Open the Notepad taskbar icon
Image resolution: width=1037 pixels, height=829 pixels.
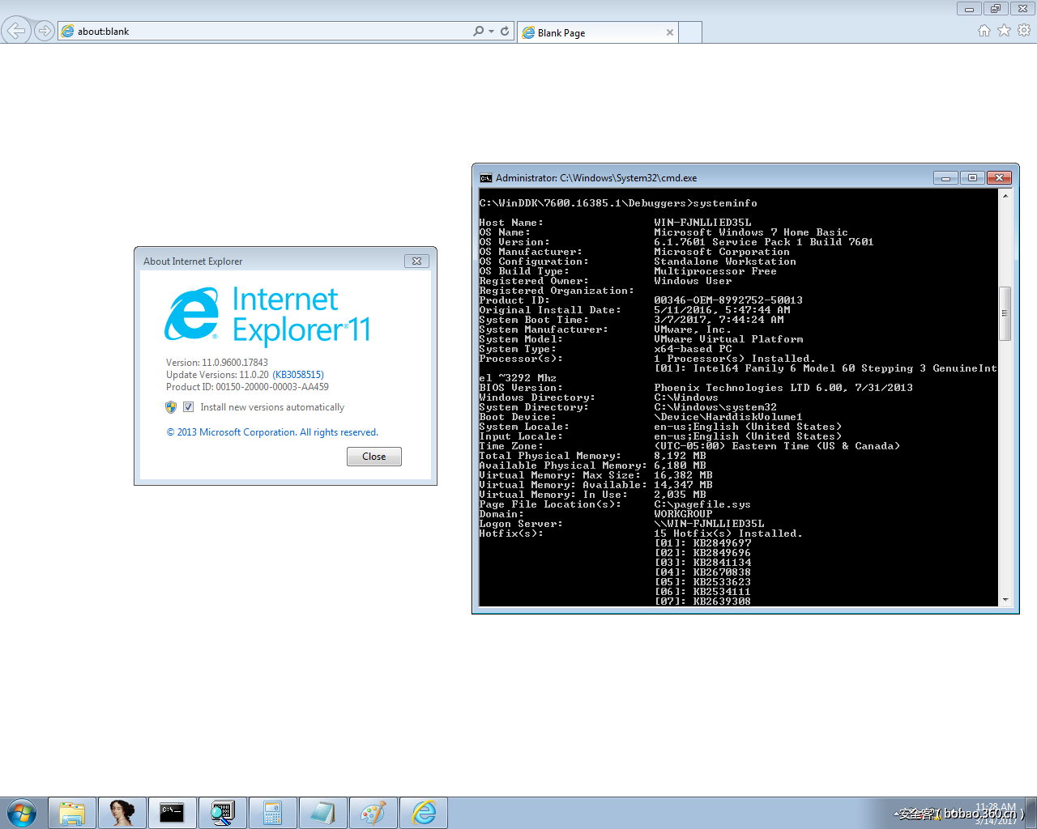pos(322,812)
